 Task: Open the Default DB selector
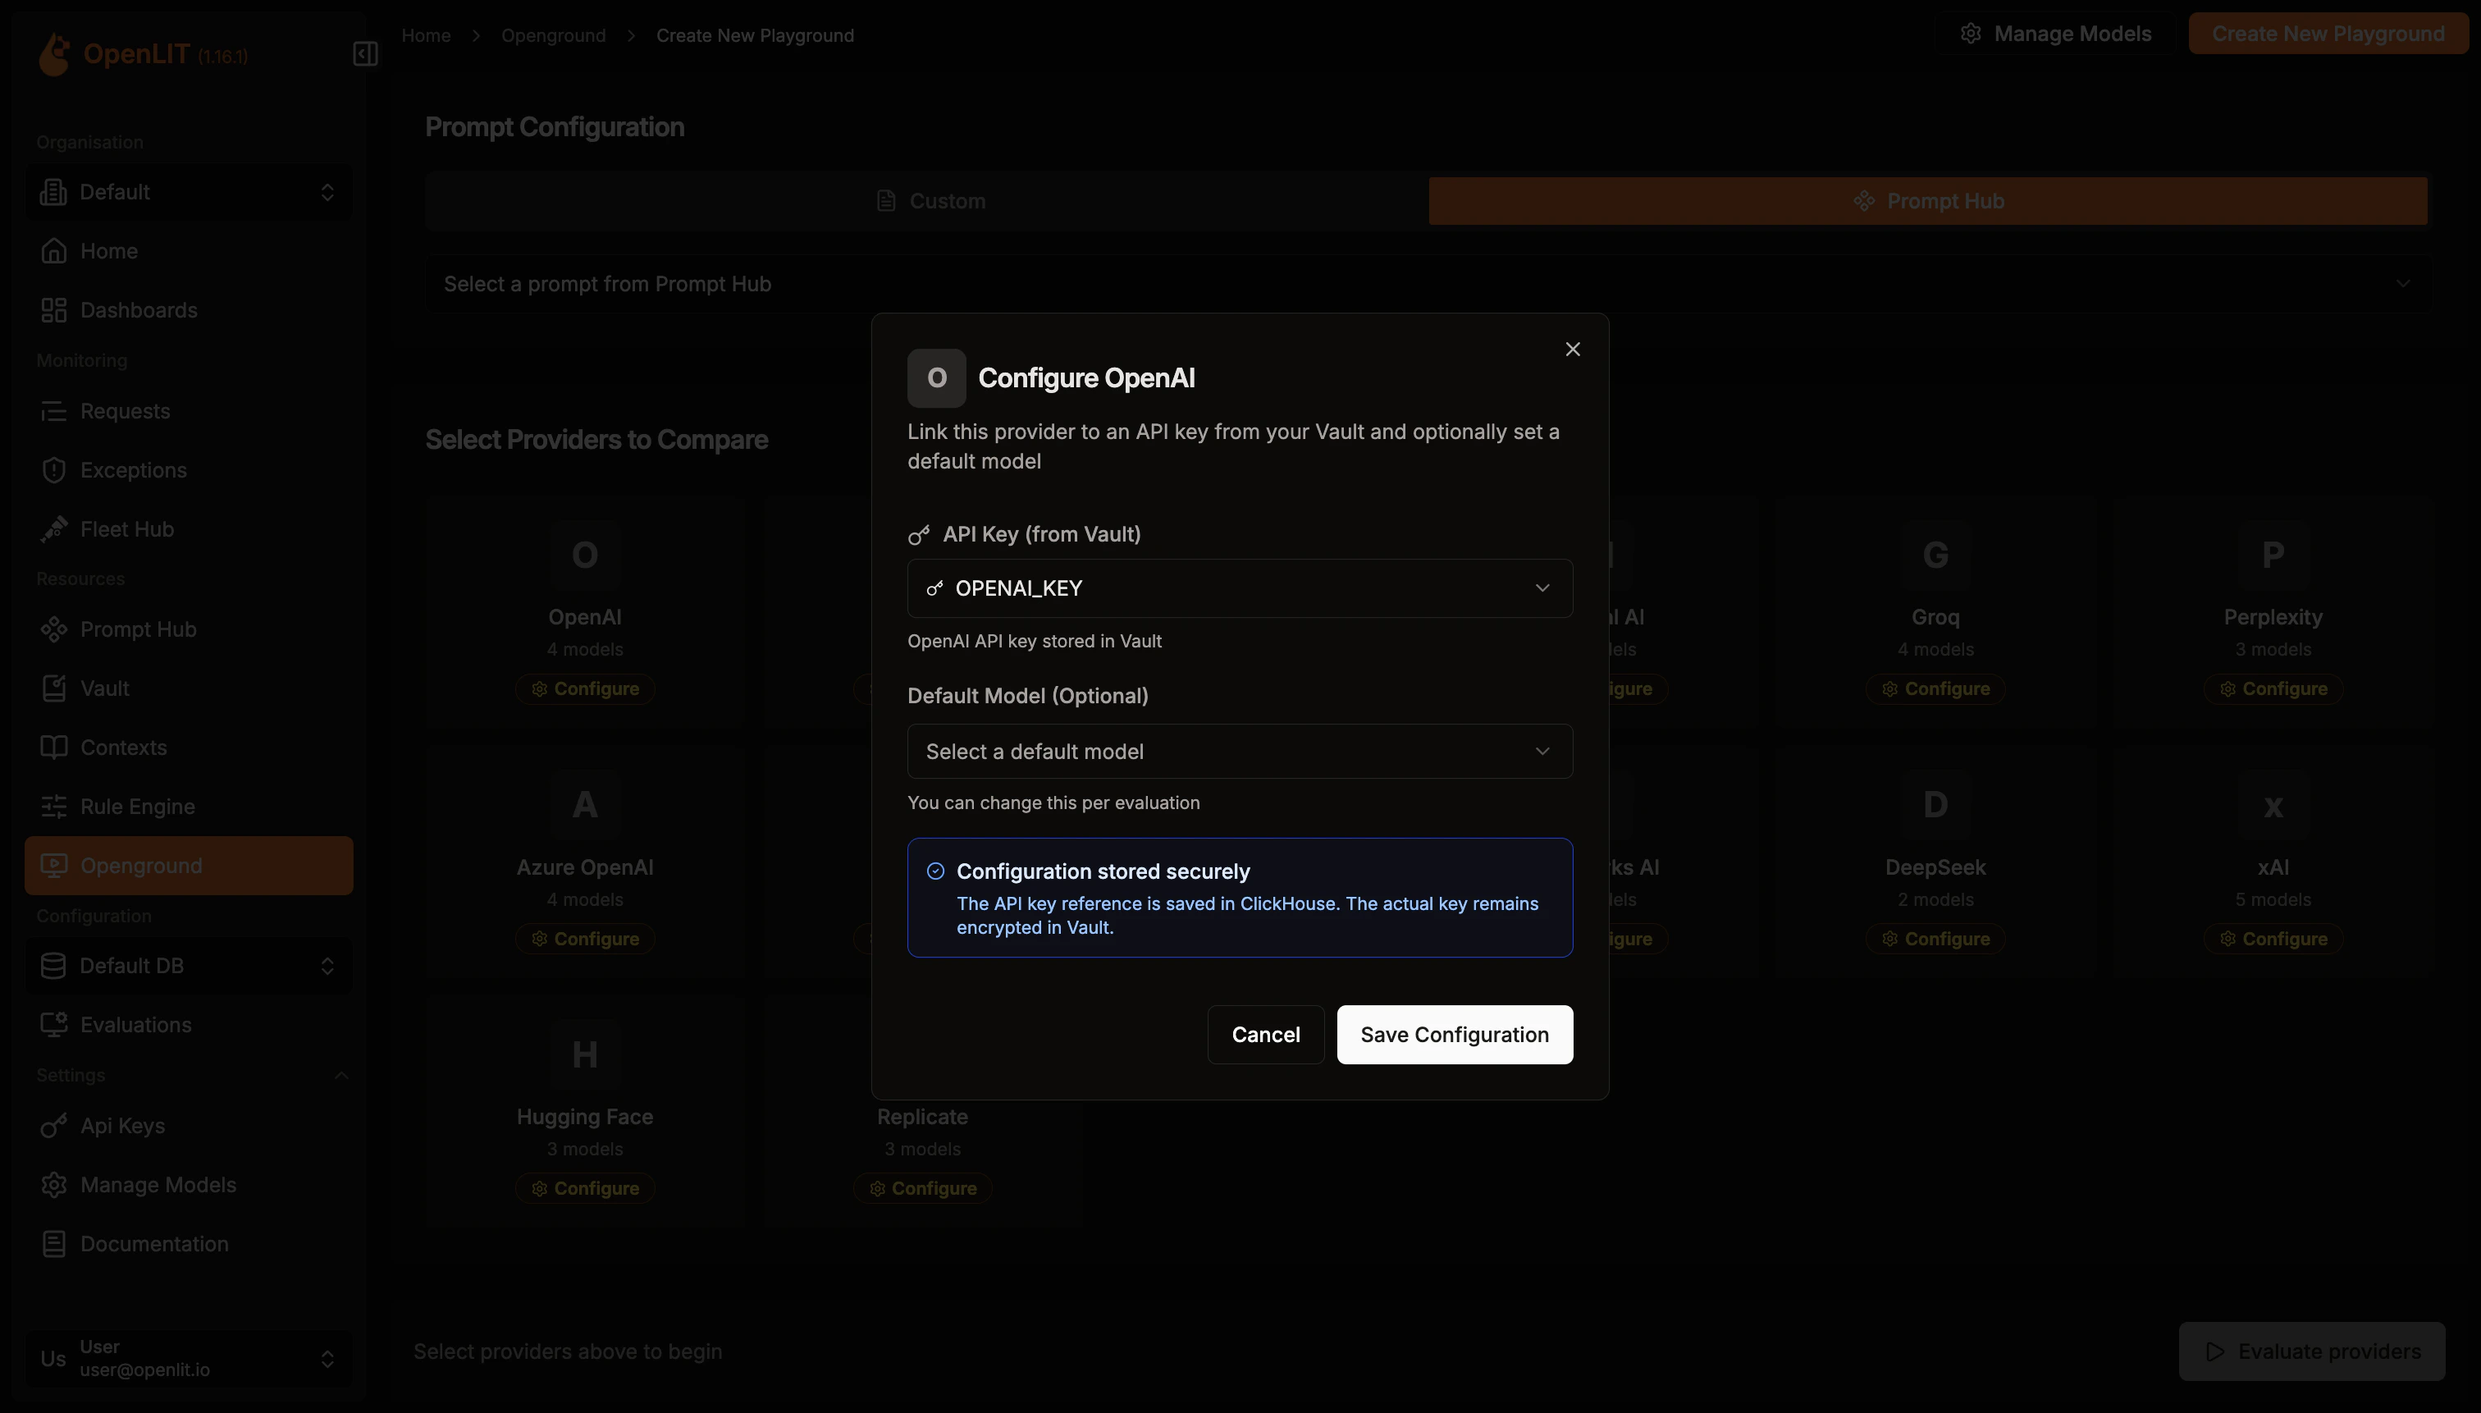pos(190,966)
